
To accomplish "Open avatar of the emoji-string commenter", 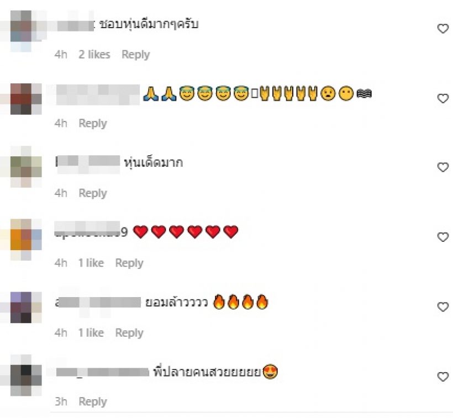I will (26, 99).
